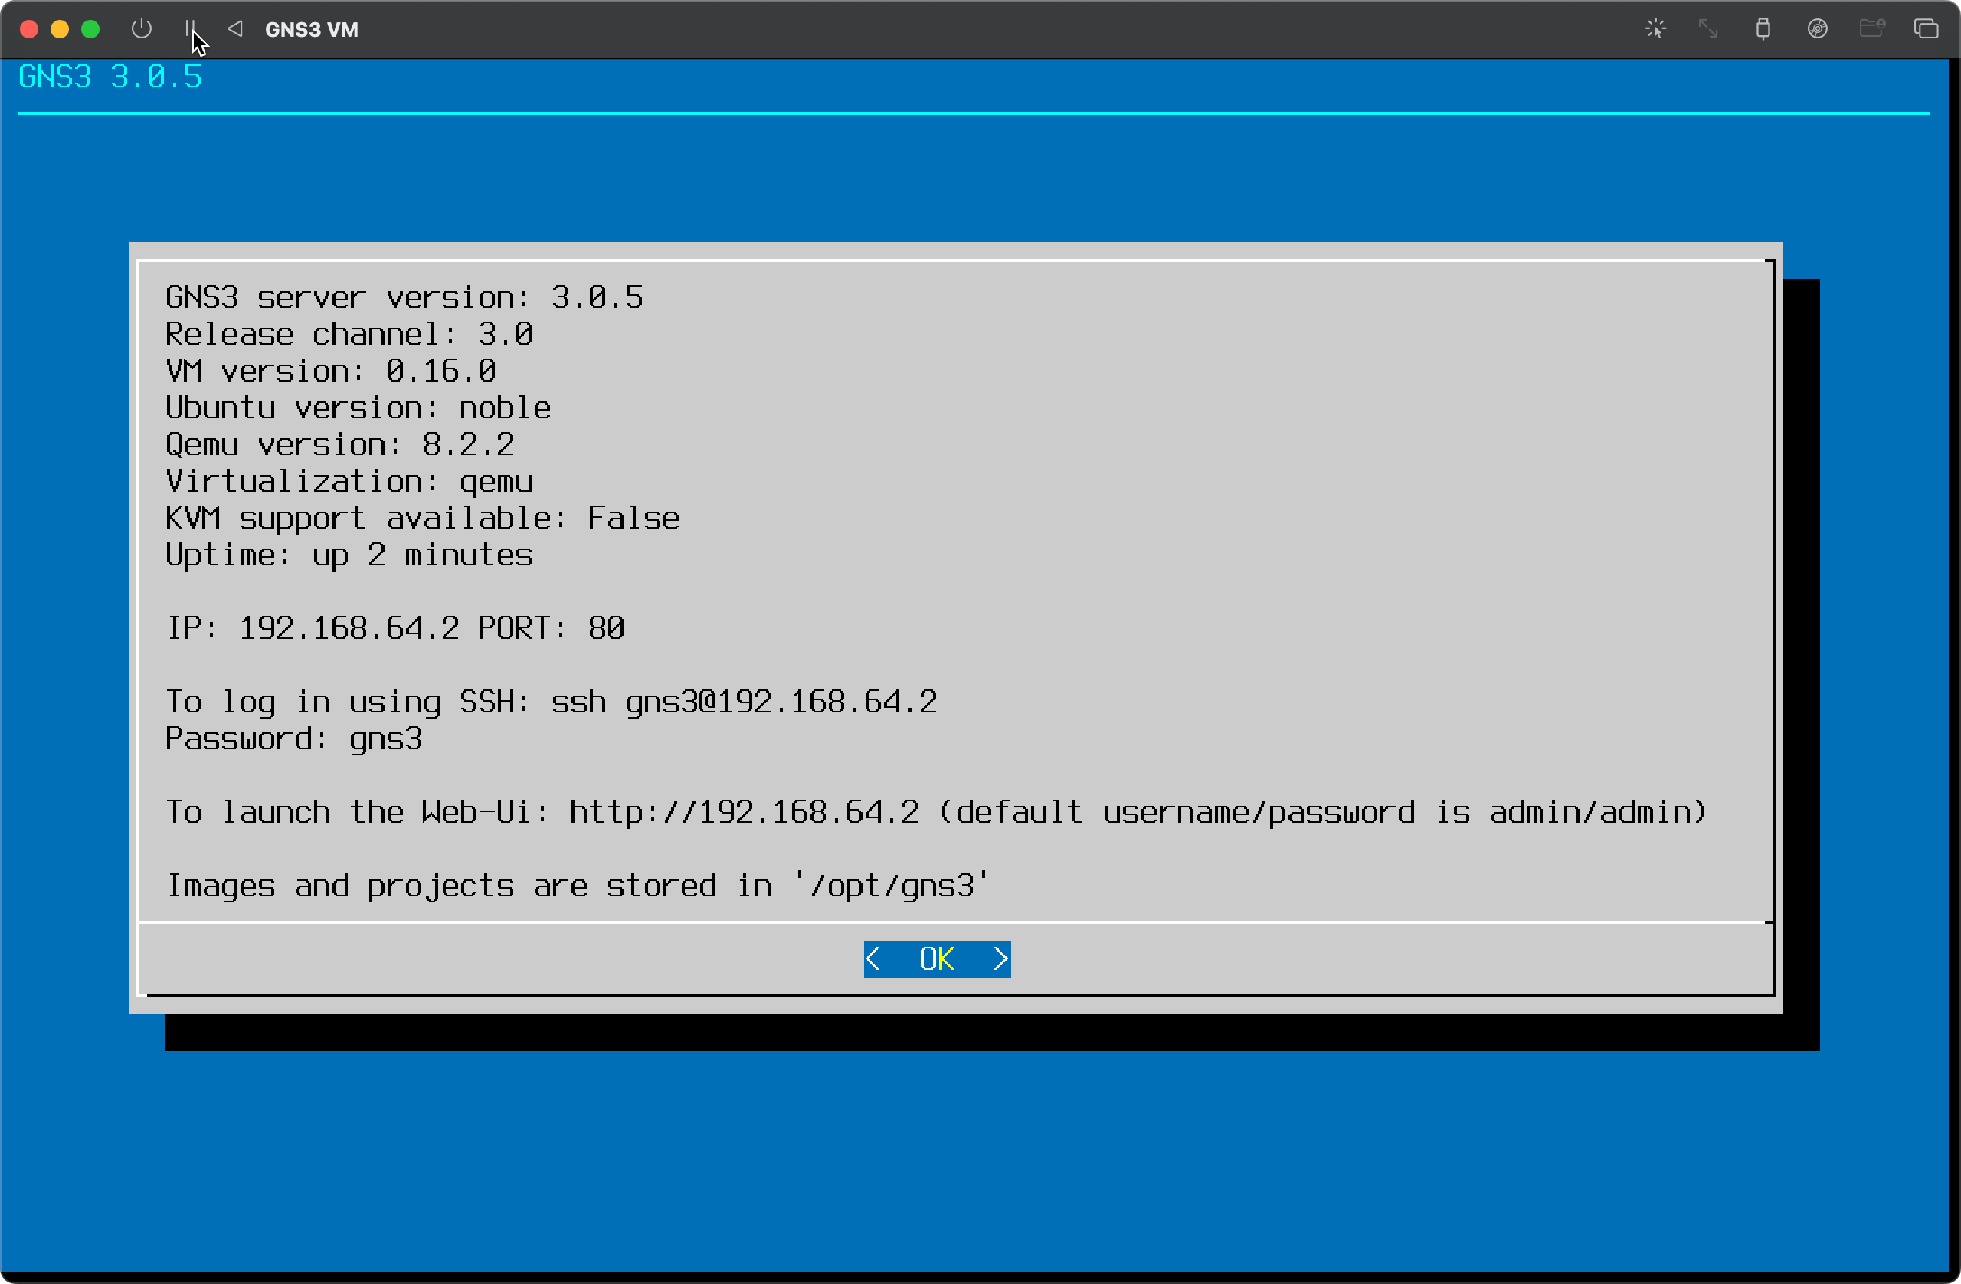Image resolution: width=1961 pixels, height=1284 pixels.
Task: Open the drive image disc icon
Action: tap(1817, 29)
